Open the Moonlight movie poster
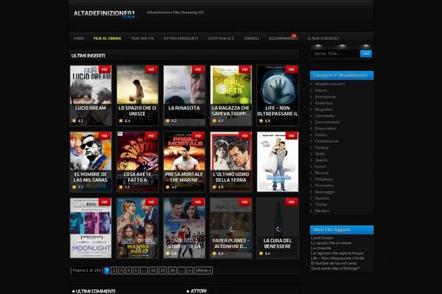The image size is (442, 294). coord(91,228)
